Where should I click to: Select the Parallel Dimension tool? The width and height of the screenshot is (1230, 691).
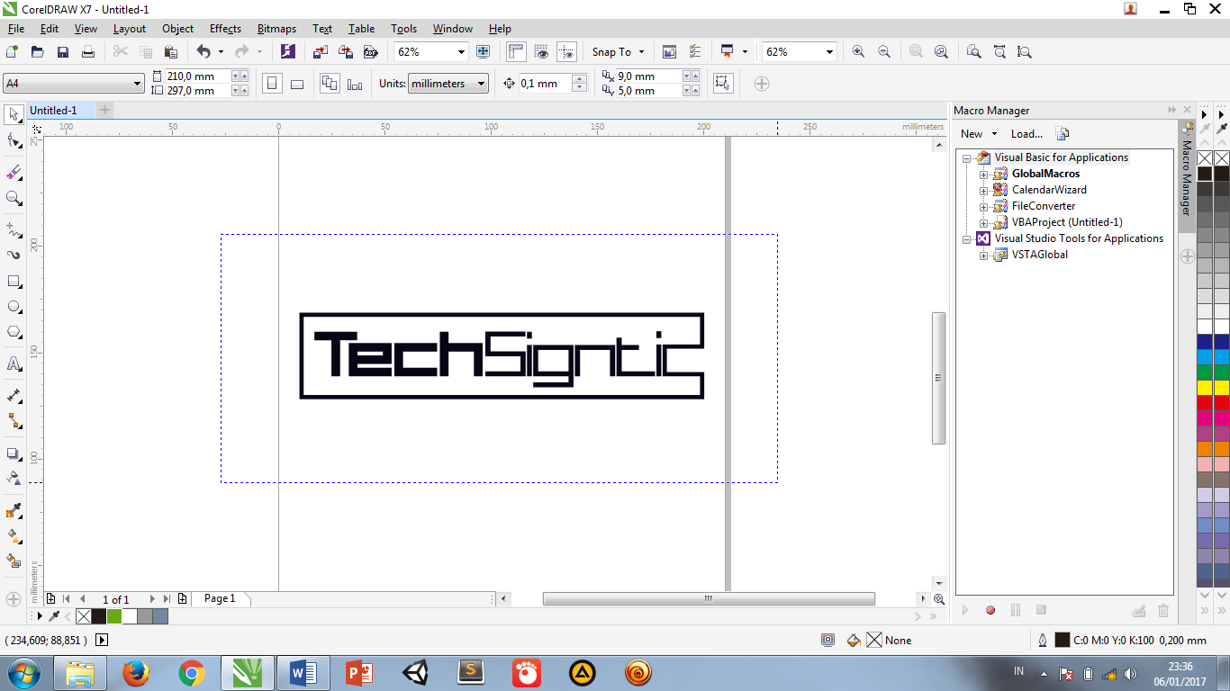14,395
